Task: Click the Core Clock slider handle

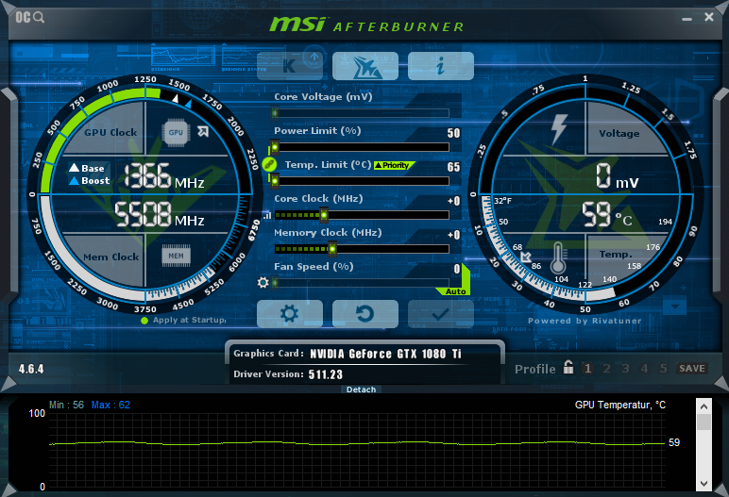Action: (x=324, y=215)
